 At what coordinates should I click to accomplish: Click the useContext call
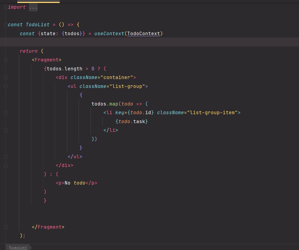point(109,34)
